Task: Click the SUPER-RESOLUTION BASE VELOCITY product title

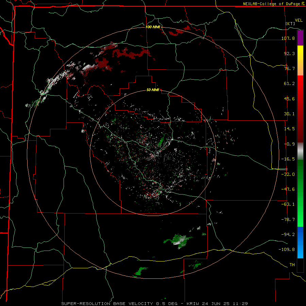Action: [107, 304]
